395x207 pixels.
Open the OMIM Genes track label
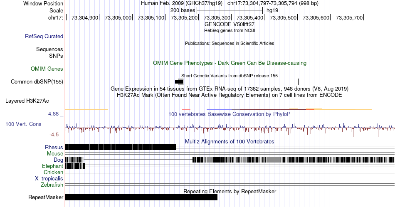47,69
